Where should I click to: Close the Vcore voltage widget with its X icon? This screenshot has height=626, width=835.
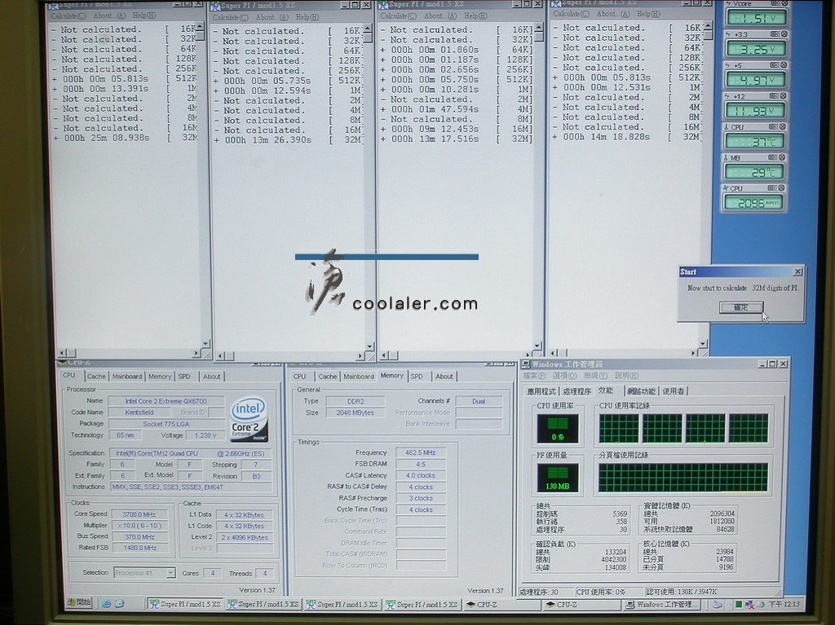pyautogui.click(x=784, y=3)
